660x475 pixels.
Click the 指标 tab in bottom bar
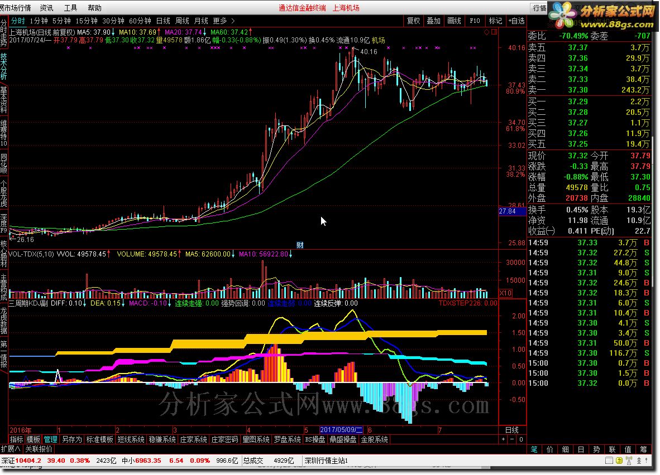click(16, 439)
